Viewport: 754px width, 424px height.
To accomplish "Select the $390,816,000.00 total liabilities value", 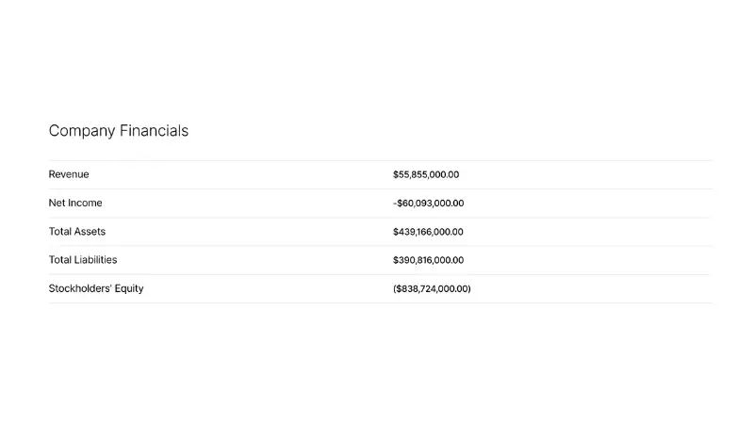I will 428,260.
